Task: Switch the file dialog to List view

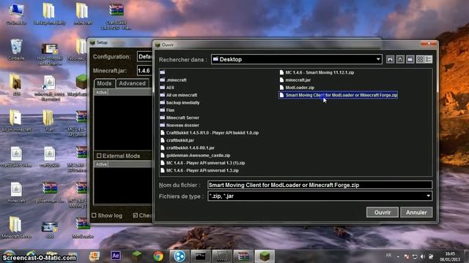Action: [x=420, y=59]
